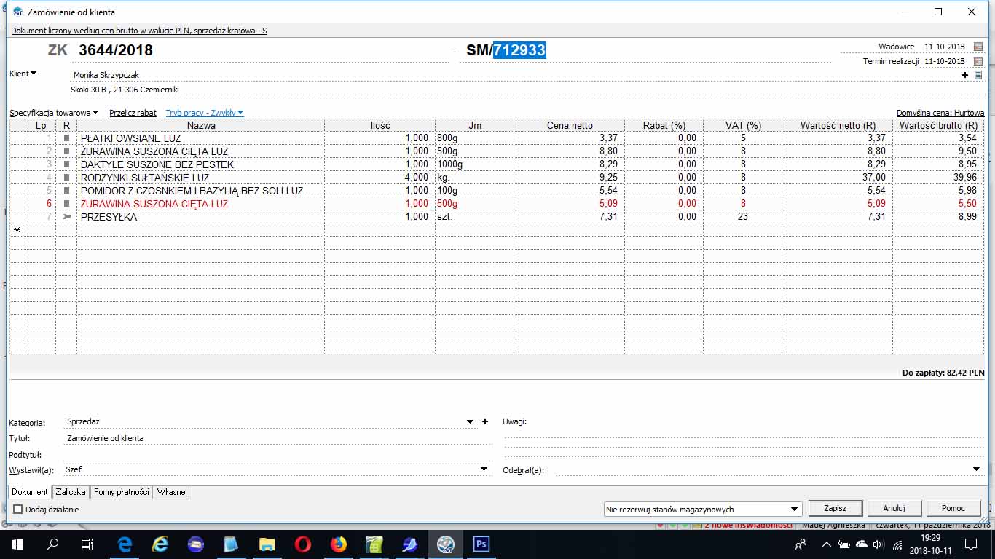Click plus icon next to Kategoria field

tap(485, 421)
